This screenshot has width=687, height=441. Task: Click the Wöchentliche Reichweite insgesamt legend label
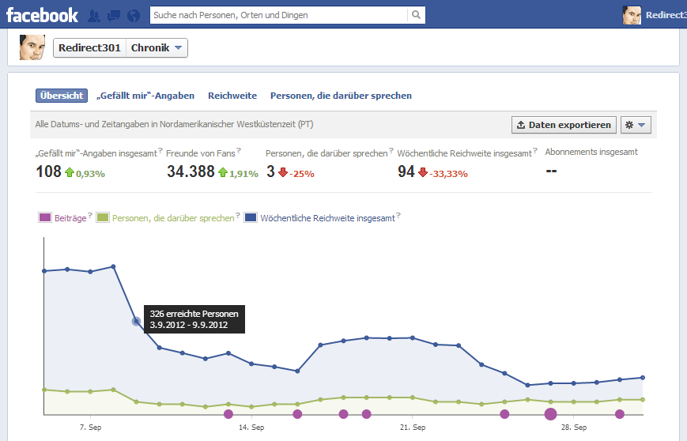[328, 218]
